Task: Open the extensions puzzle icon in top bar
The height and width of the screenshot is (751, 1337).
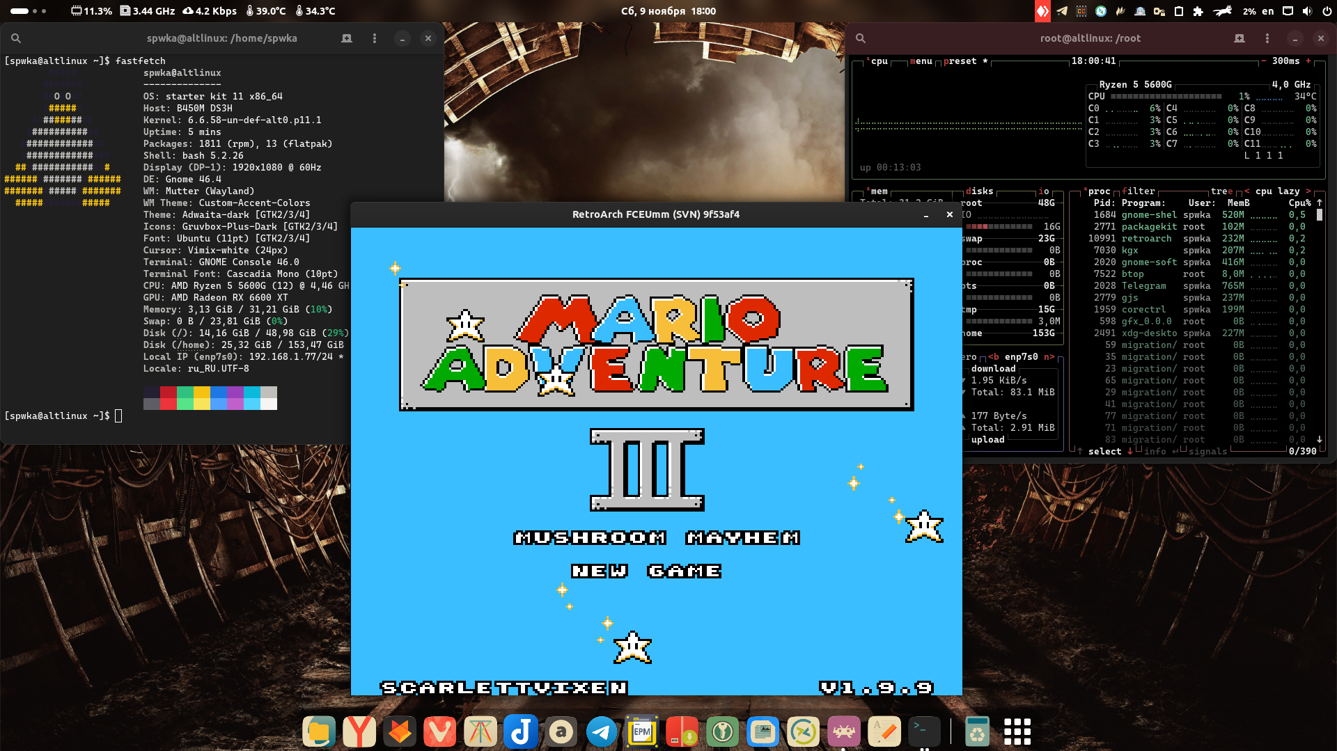Action: click(x=1198, y=11)
